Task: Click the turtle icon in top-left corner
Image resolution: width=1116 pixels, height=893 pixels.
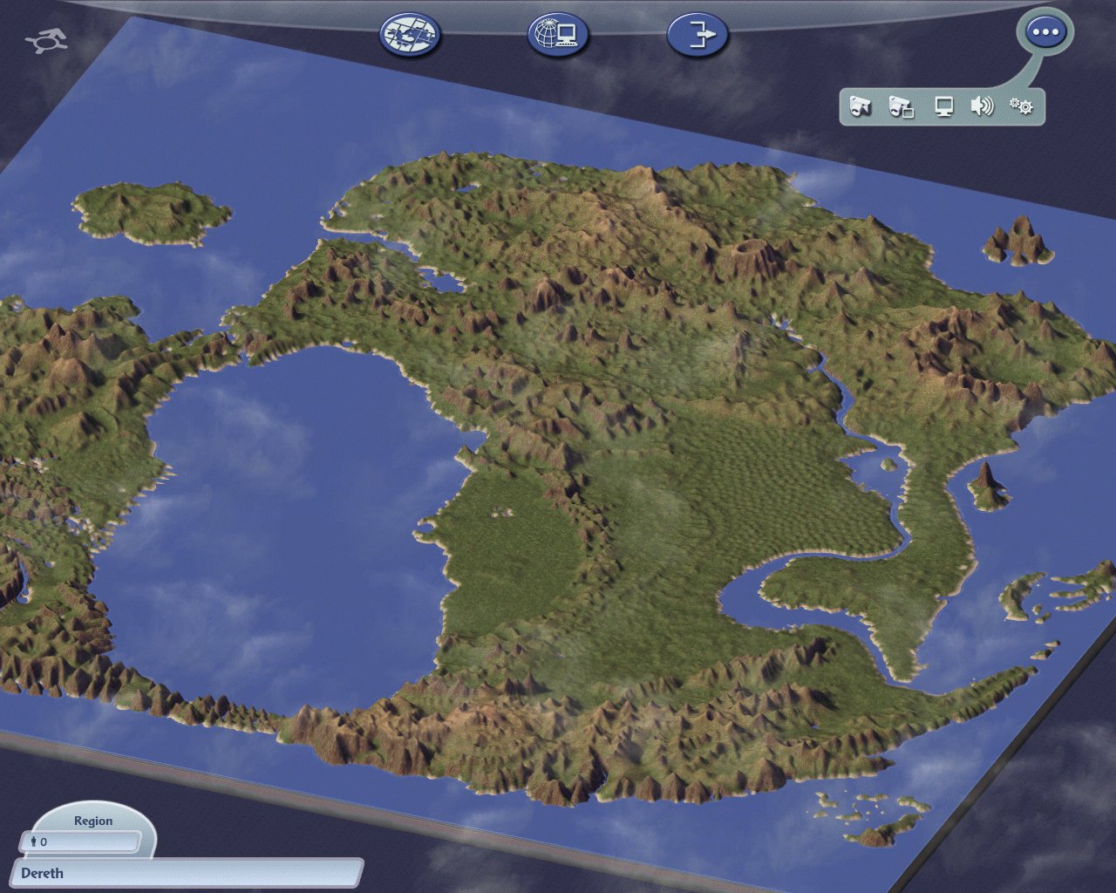Action: 46,41
